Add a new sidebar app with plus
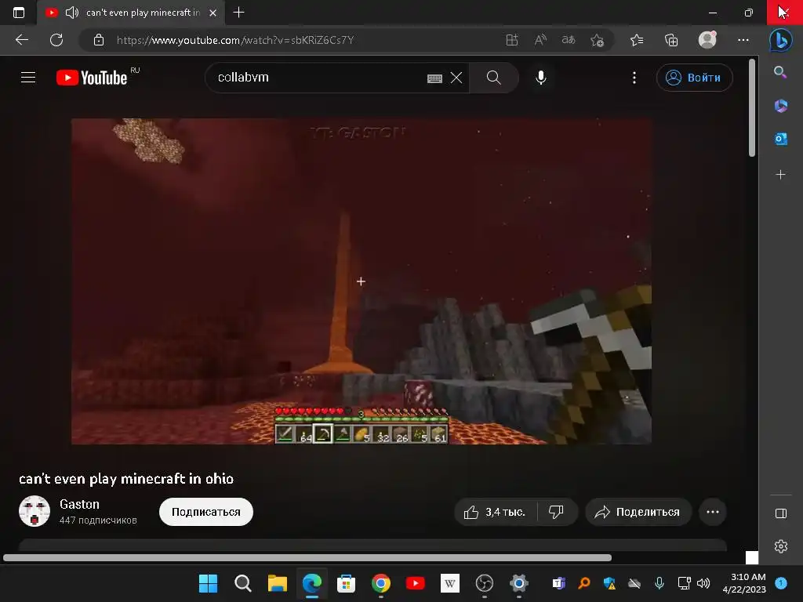803x602 pixels. point(780,175)
